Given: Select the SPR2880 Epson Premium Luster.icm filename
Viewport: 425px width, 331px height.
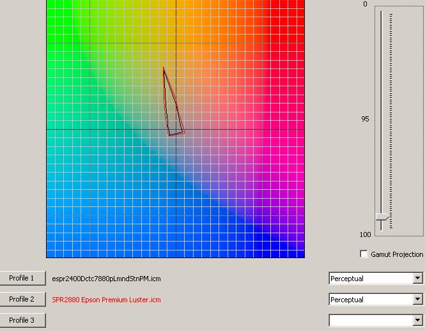Looking at the screenshot, I should (106, 300).
